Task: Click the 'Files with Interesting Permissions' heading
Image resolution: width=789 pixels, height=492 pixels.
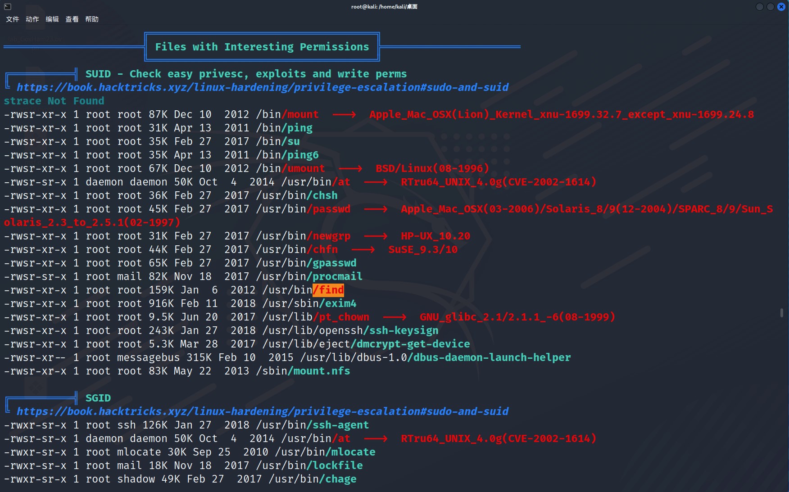Action: point(262,47)
